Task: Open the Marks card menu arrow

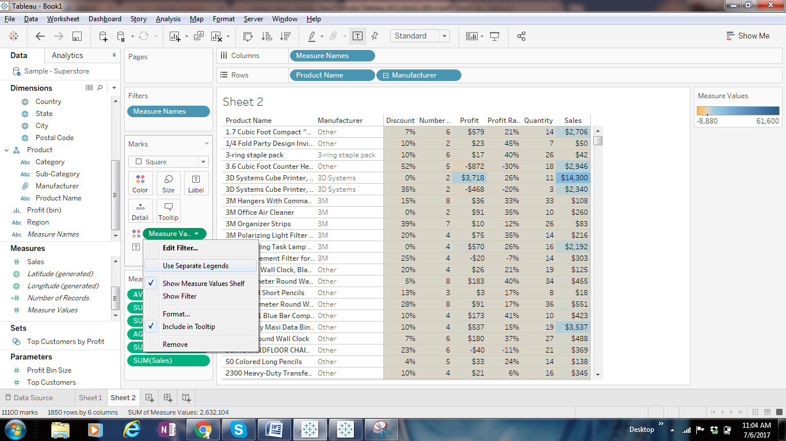Action: [207, 144]
